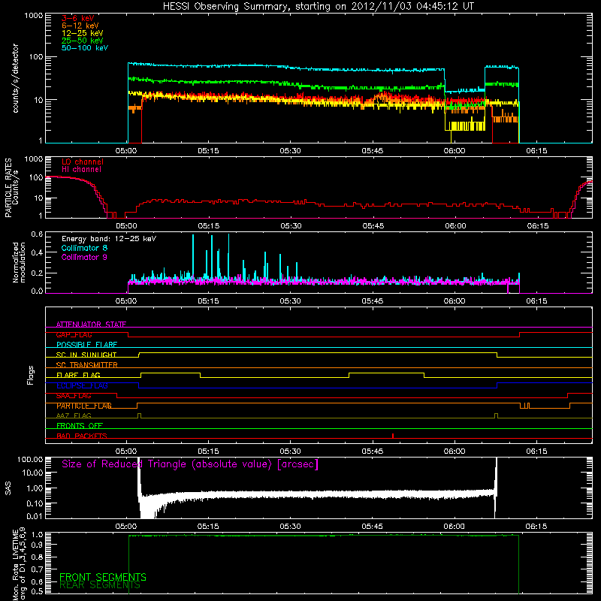The image size is (601, 601).
Task: Click the SC_IN_SUNLIGHT flag label
Action: [x=86, y=355]
